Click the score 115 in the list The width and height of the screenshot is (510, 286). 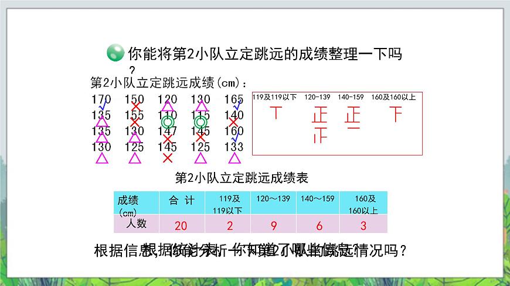tap(200, 115)
